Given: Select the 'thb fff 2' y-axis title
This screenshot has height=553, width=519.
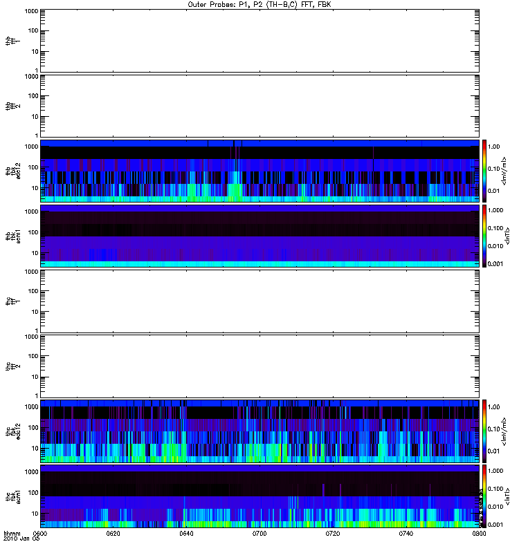Looking at the screenshot, I should [13, 106].
